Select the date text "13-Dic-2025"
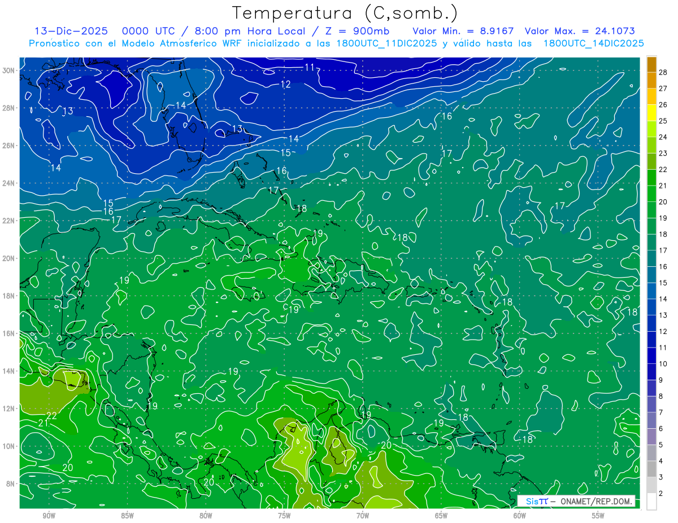Viewport: 678px width, 523px height. [71, 31]
